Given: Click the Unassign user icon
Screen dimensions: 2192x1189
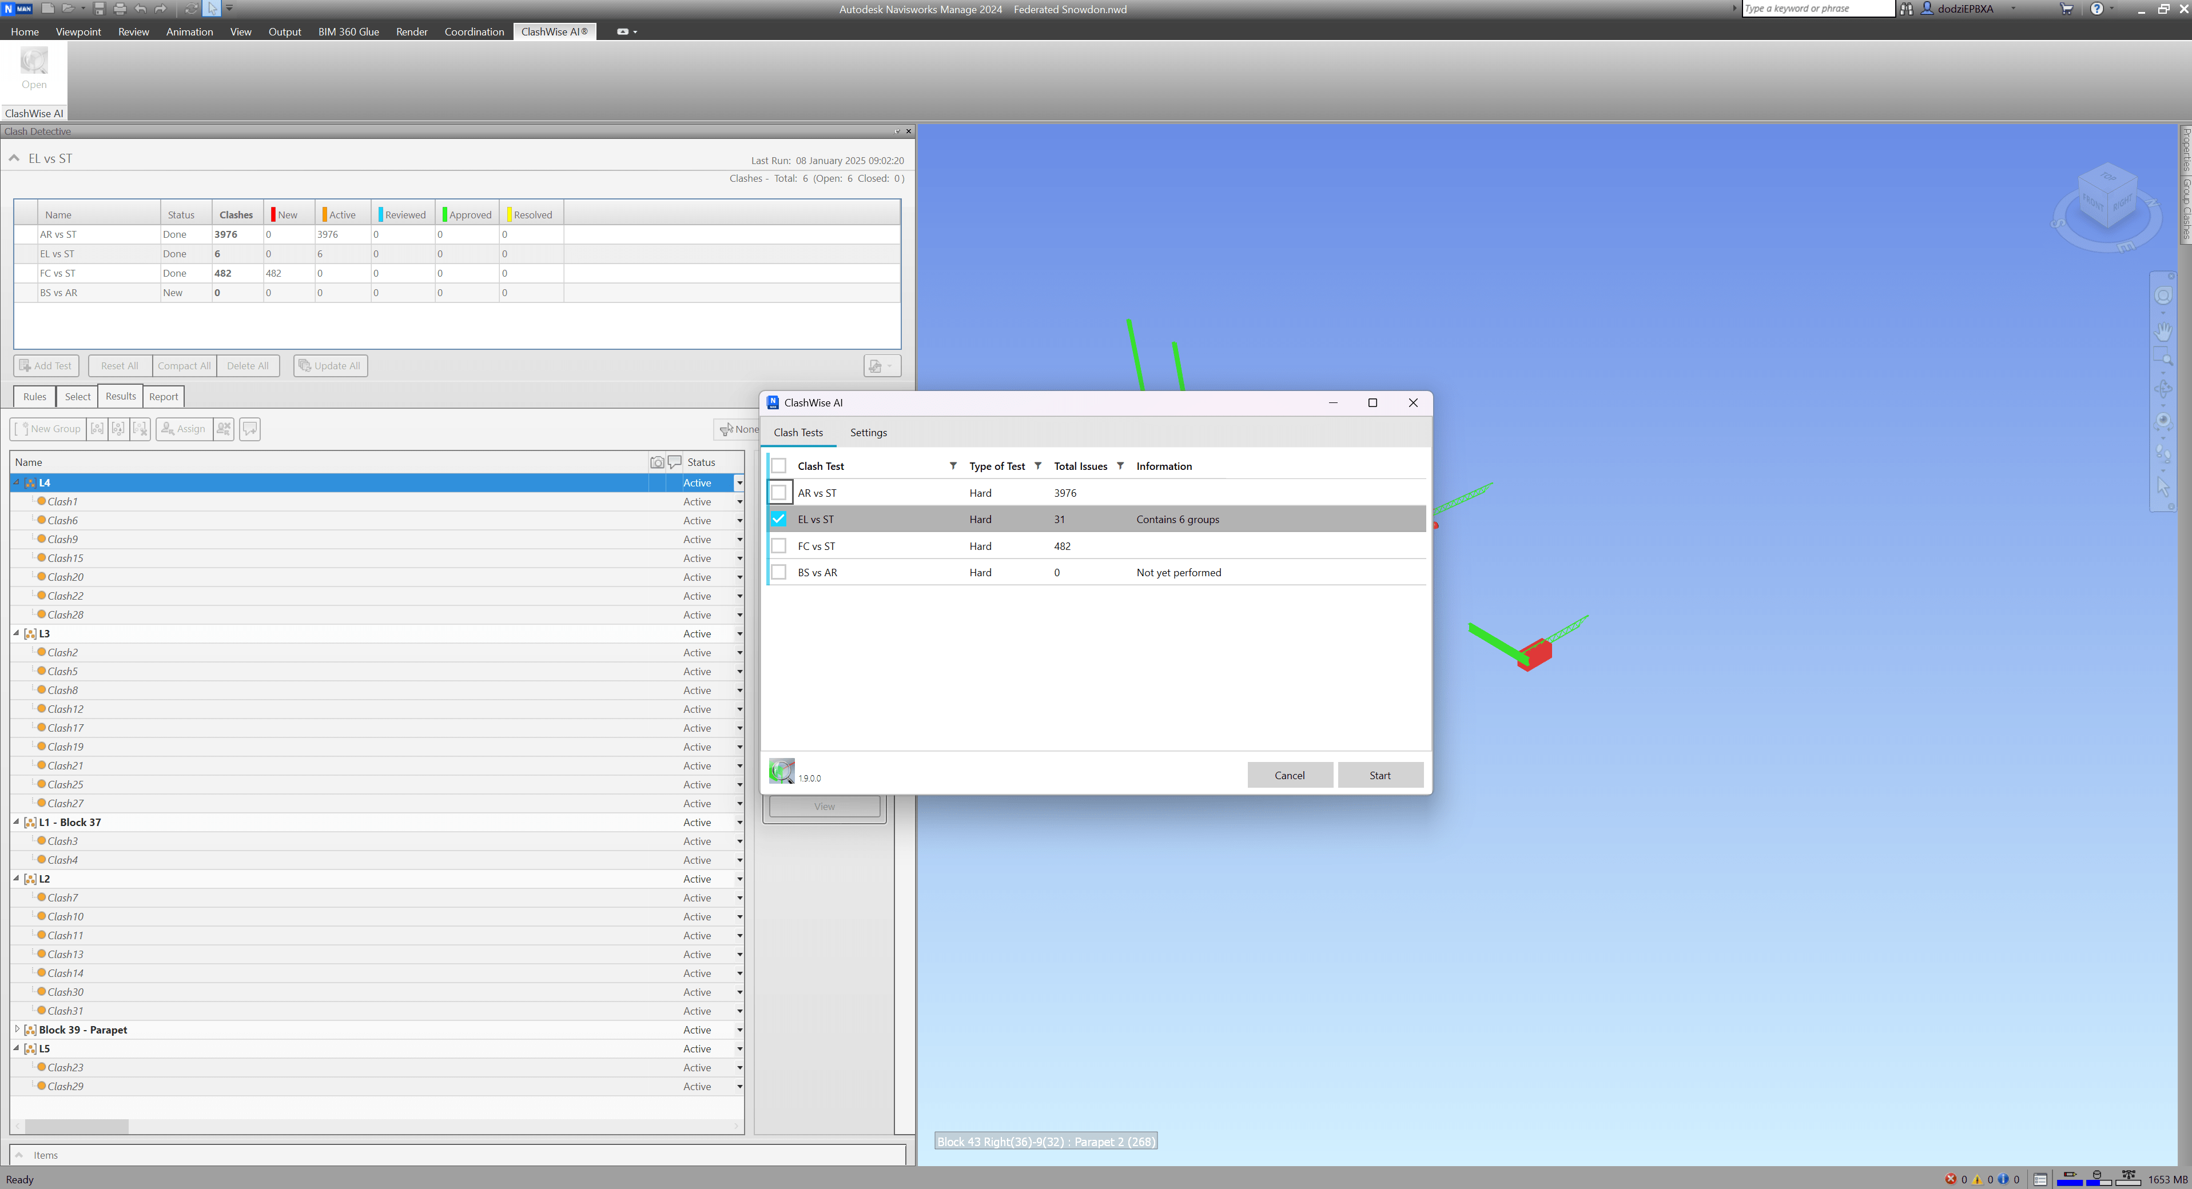Looking at the screenshot, I should (x=224, y=429).
